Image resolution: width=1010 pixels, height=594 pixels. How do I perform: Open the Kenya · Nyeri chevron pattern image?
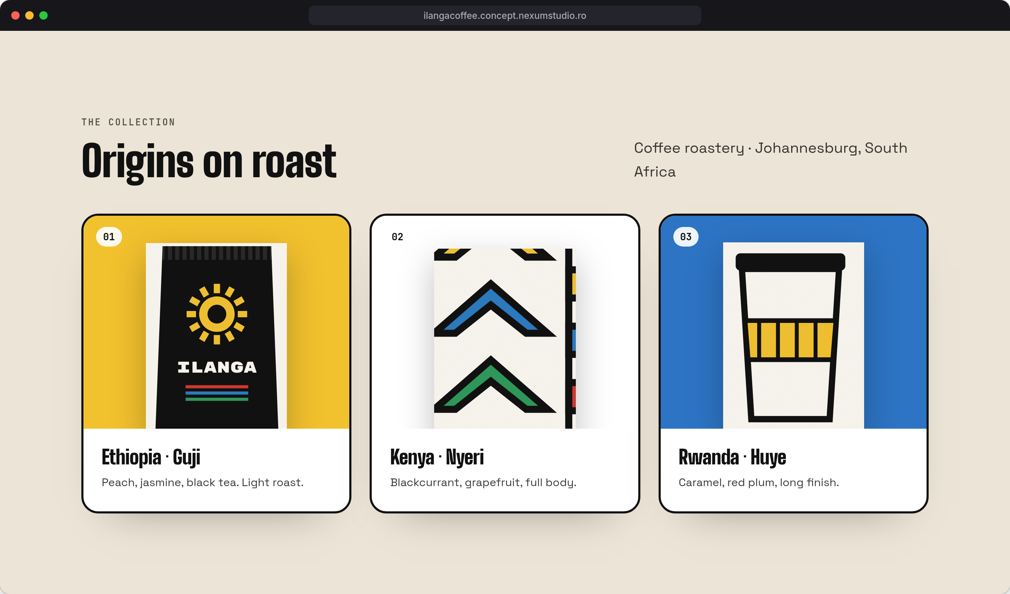pyautogui.click(x=505, y=338)
